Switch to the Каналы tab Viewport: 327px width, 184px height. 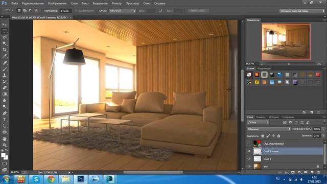point(261,117)
